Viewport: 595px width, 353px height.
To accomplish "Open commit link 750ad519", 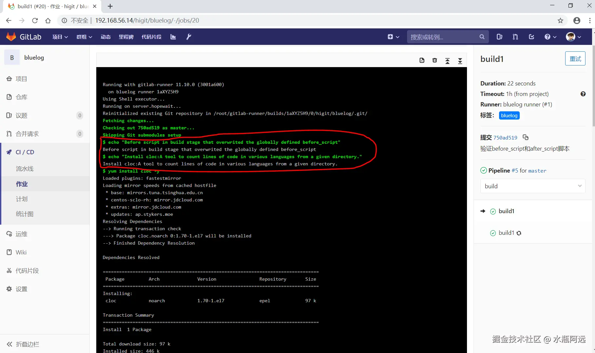I will [506, 138].
